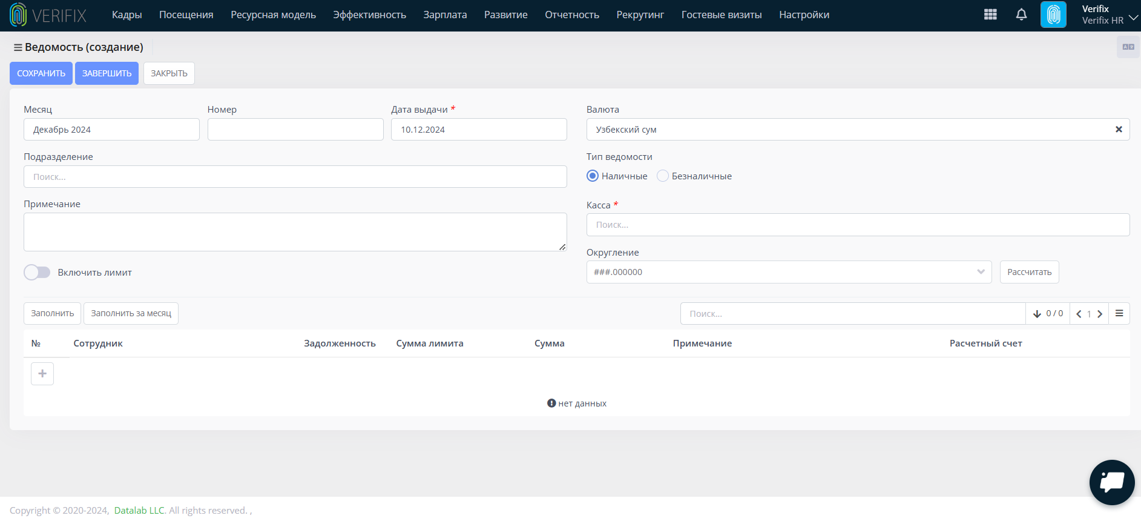Click the download arrow next to 0 / 0

1037,314
